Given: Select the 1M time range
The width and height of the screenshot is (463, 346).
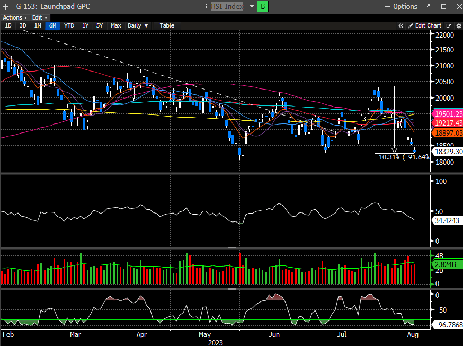Looking at the screenshot, I should point(38,25).
